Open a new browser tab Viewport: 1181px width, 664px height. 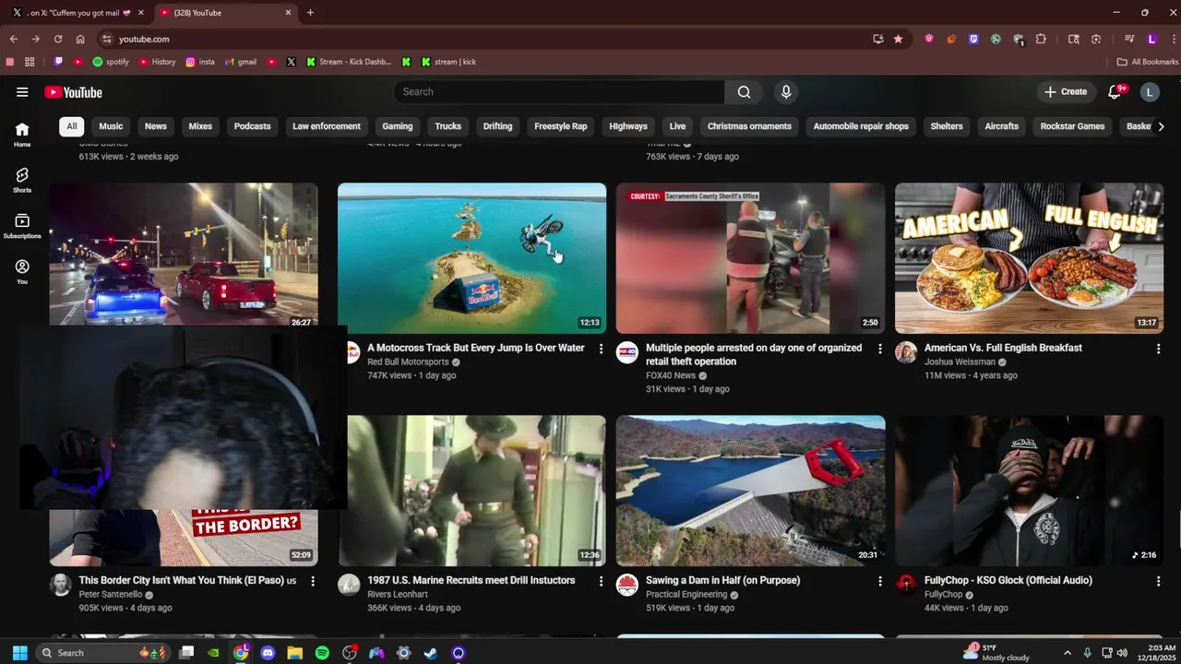(x=310, y=13)
